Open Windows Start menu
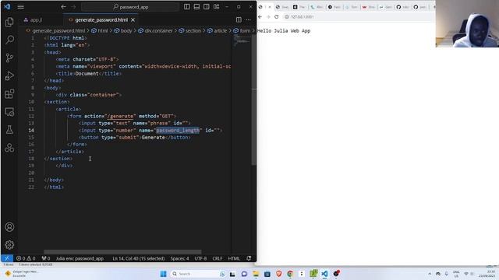This screenshot has width=499, height=280. [163, 274]
